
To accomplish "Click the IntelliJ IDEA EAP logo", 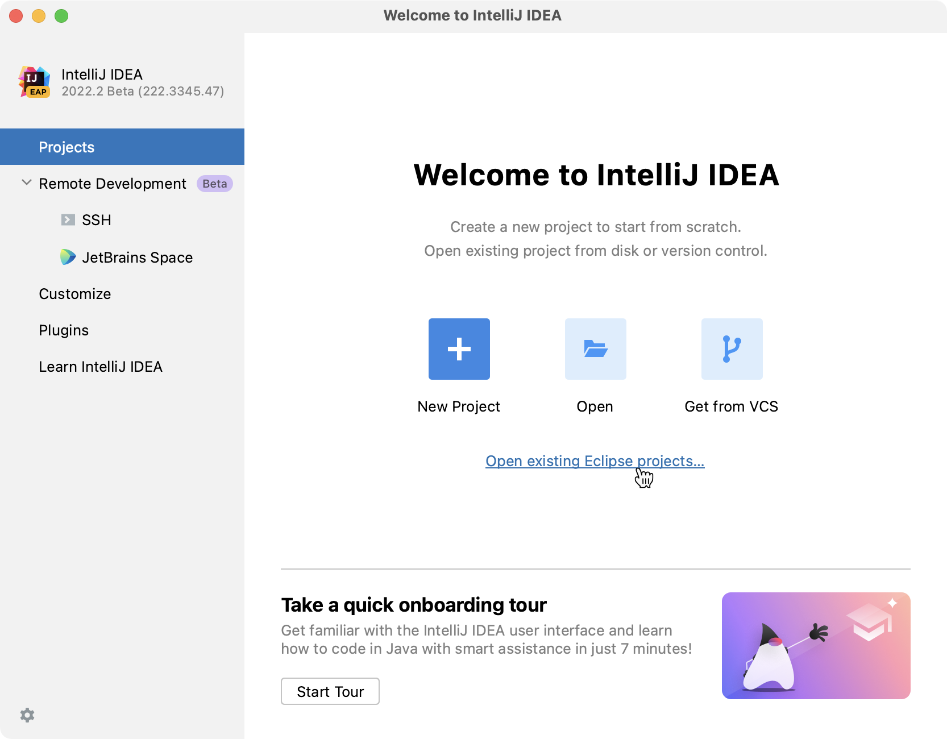I will coord(34,82).
